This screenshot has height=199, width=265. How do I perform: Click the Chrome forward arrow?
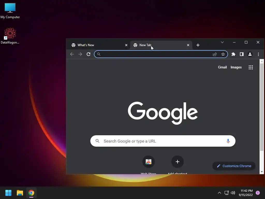click(80, 54)
